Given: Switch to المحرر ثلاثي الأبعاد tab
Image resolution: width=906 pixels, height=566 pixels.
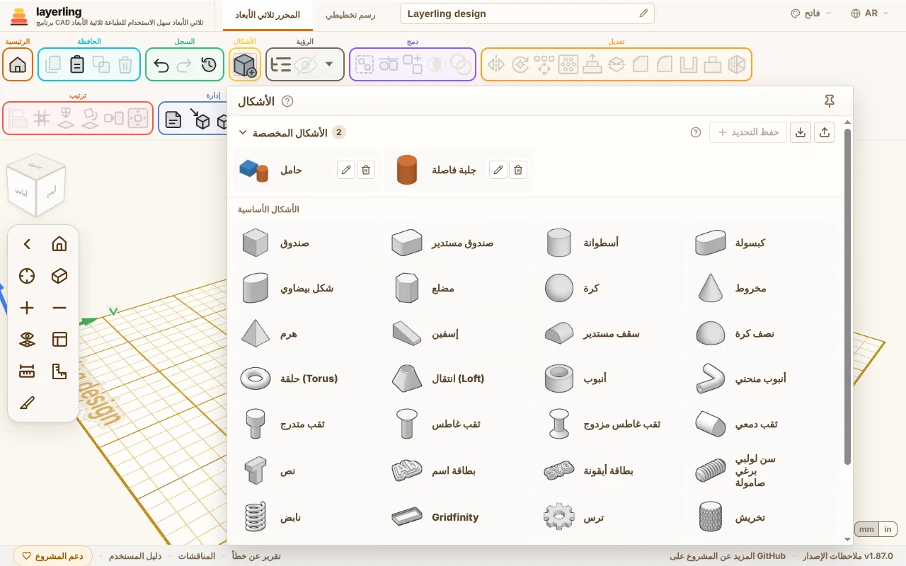Looking at the screenshot, I should (x=267, y=14).
